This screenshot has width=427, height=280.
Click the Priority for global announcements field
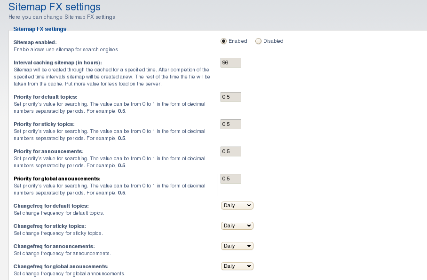(x=230, y=179)
